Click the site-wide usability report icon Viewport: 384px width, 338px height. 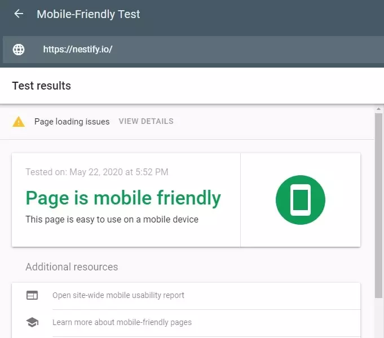[x=32, y=295]
